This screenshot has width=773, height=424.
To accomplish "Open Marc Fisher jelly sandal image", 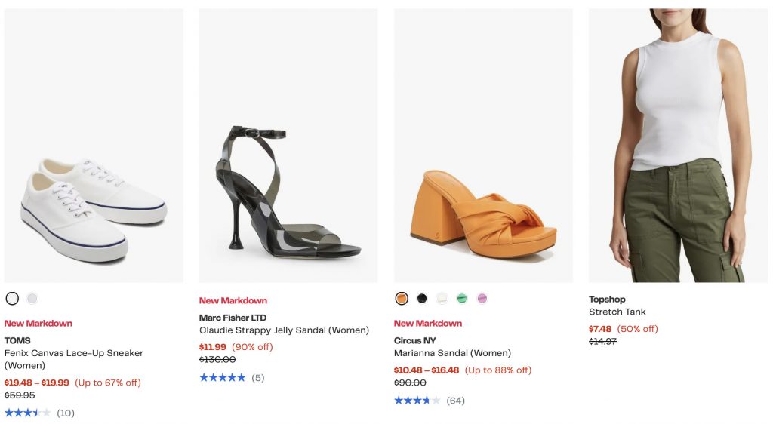I will [288, 146].
